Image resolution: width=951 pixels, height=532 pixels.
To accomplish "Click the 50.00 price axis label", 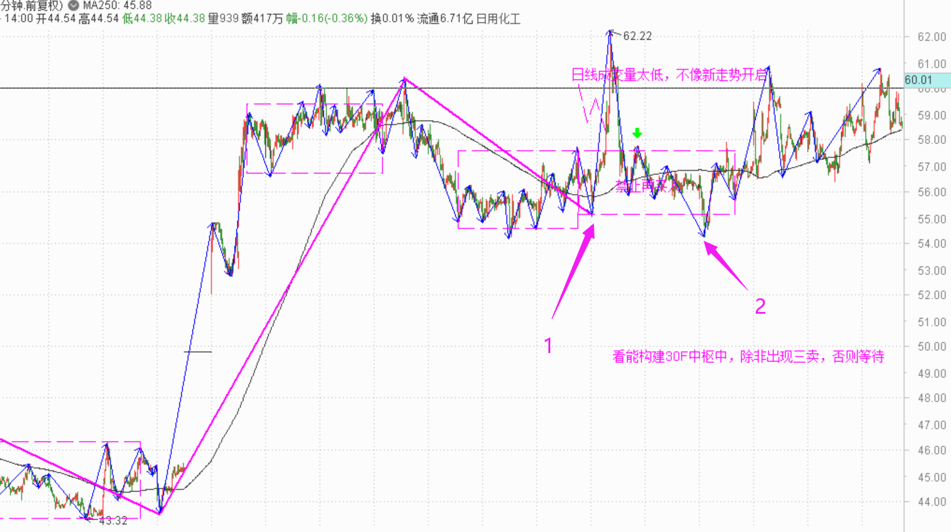I will pos(932,347).
